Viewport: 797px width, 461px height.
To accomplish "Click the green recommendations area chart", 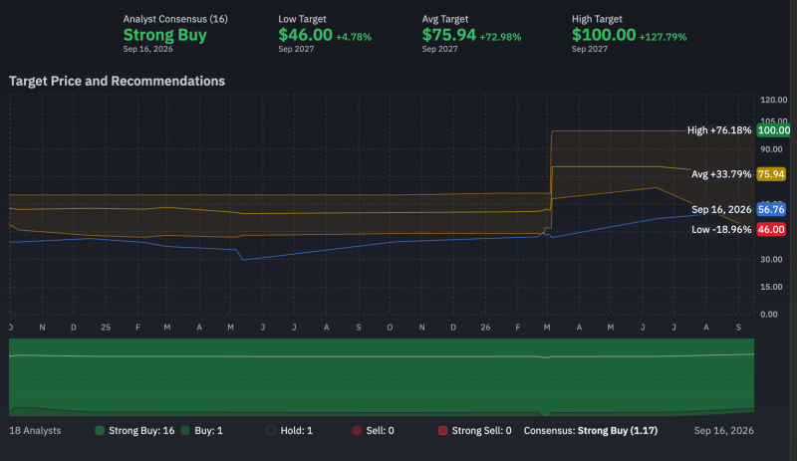I will coord(382,377).
